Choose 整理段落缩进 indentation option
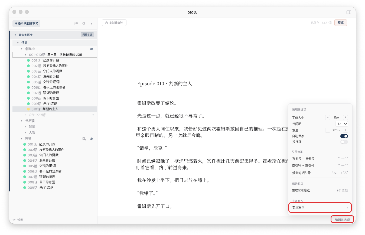The height and width of the screenshot is (235, 365). [x=320, y=190]
